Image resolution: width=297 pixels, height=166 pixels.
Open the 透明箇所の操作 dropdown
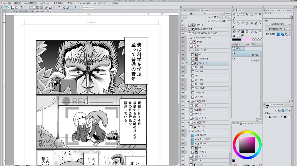pyautogui.click(x=278, y=24)
